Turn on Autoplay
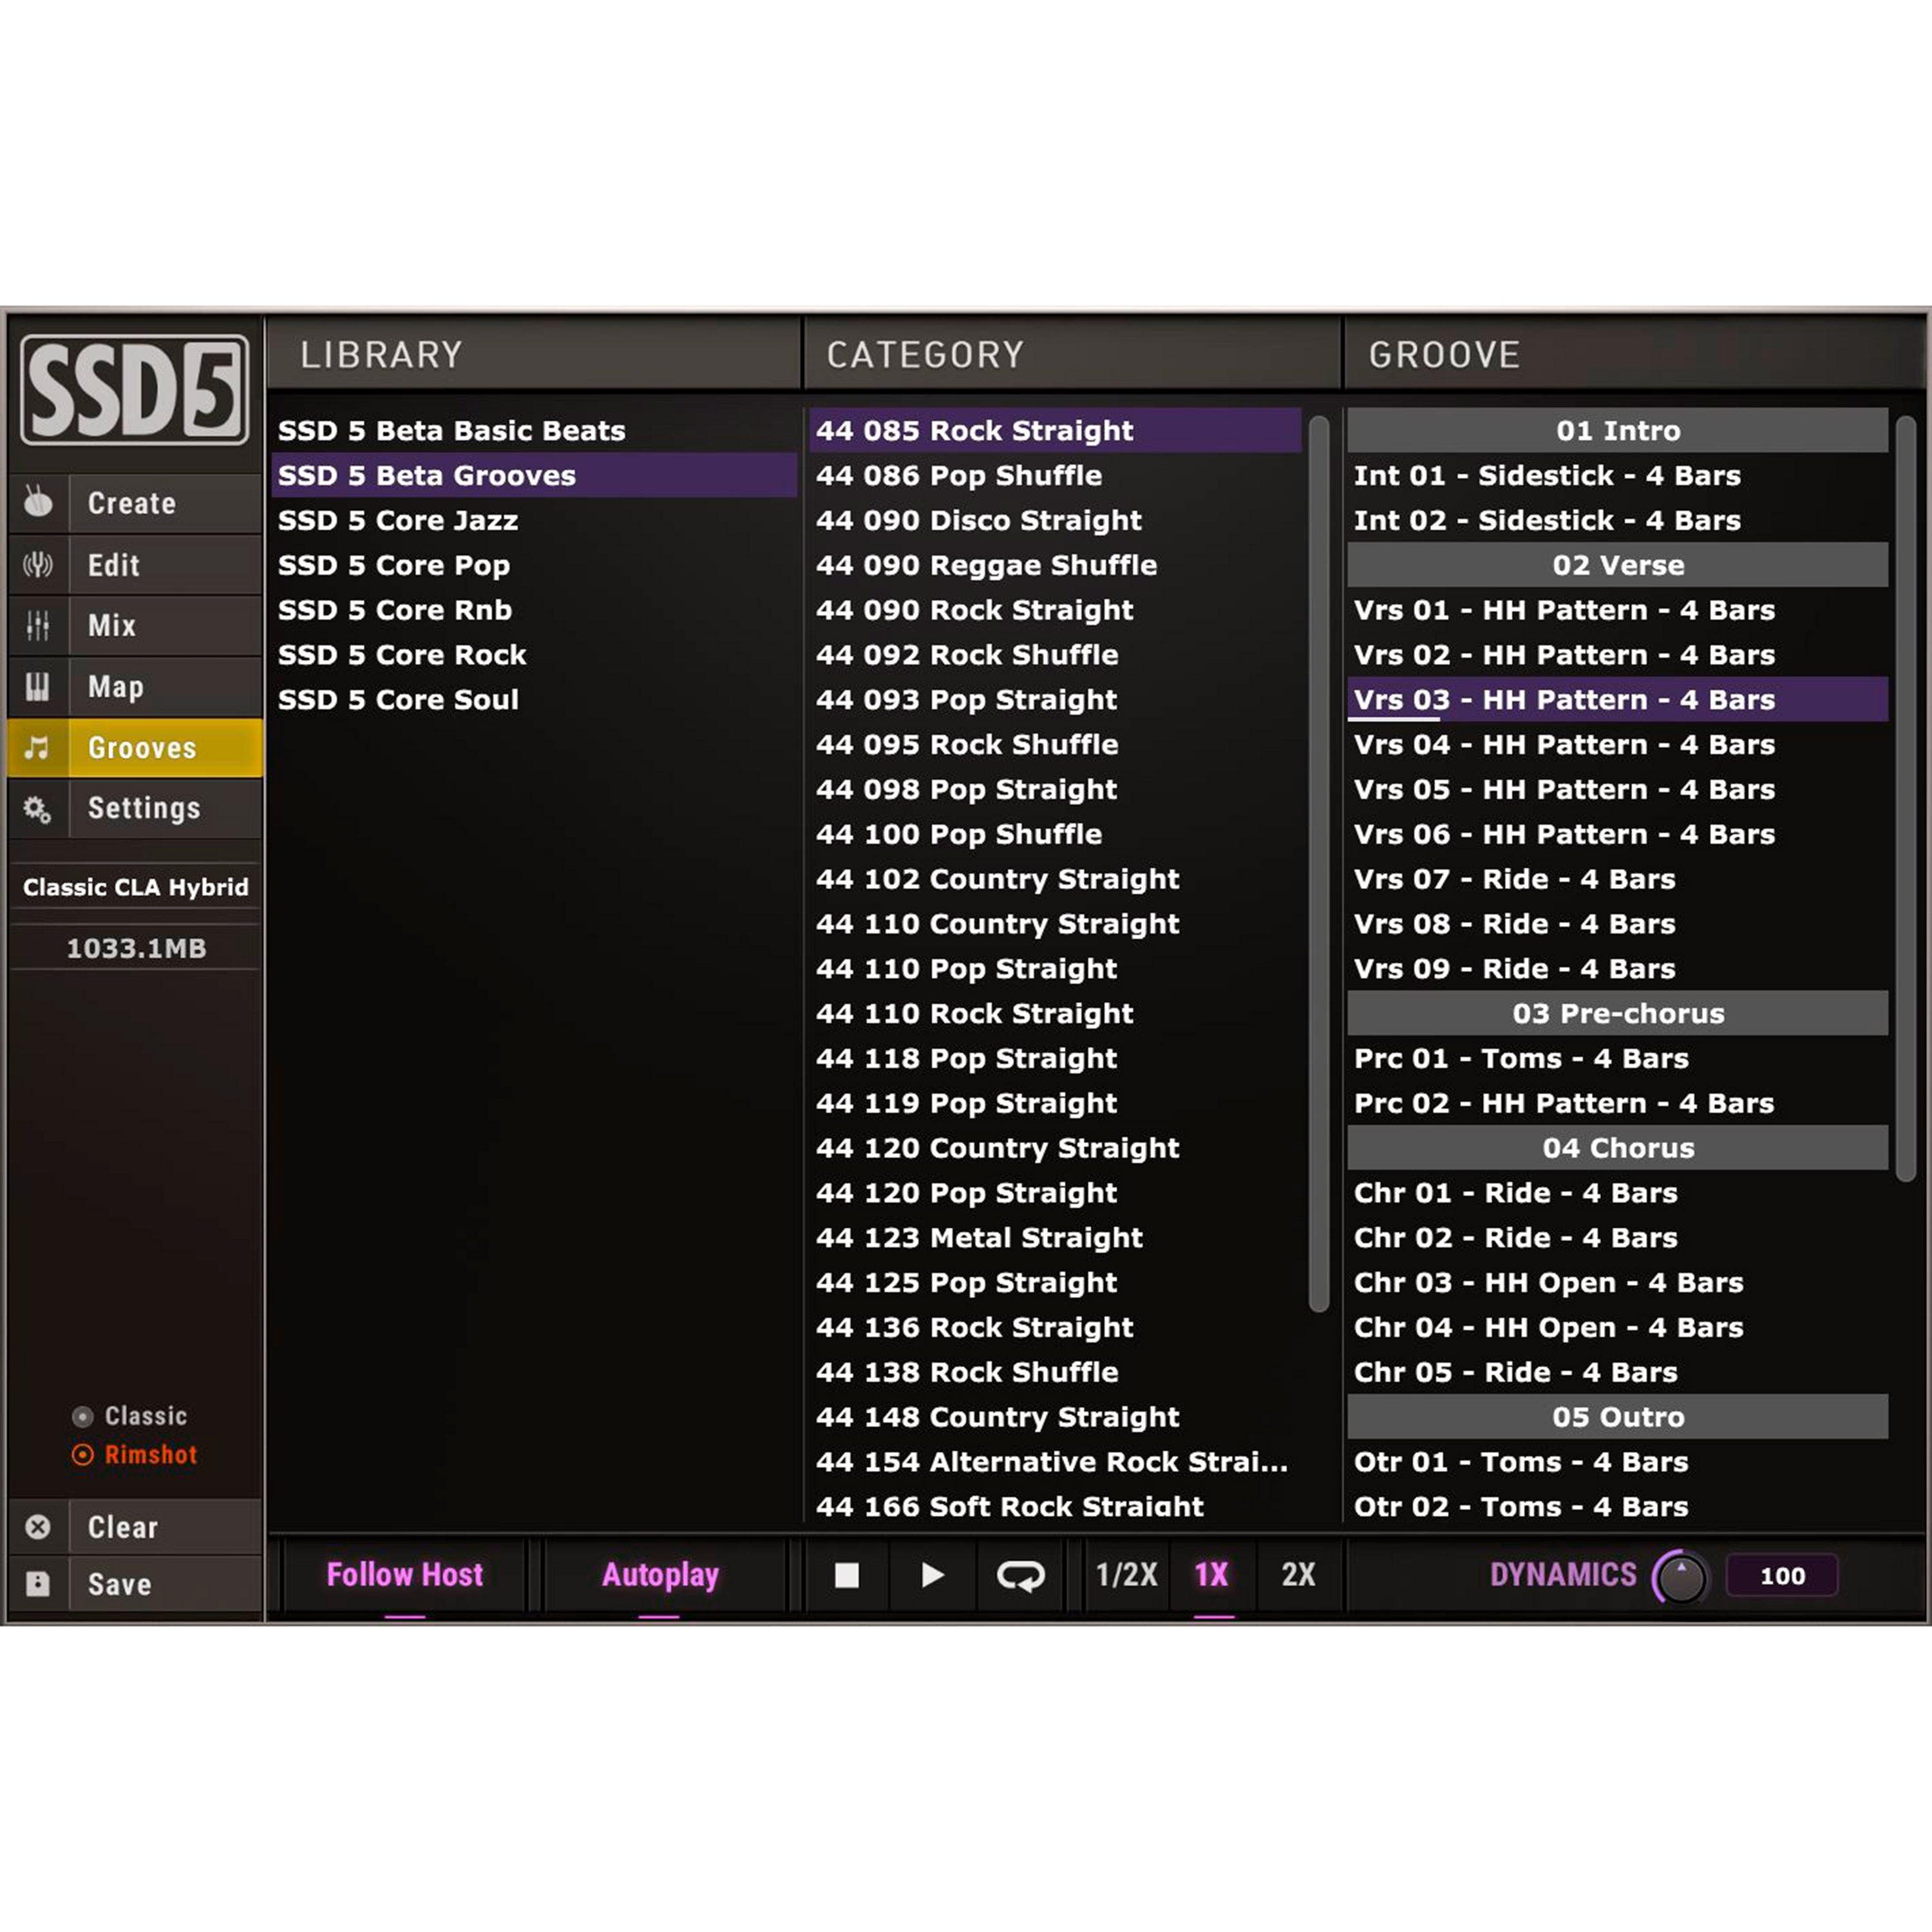The width and height of the screenshot is (1932, 1932). click(659, 1575)
